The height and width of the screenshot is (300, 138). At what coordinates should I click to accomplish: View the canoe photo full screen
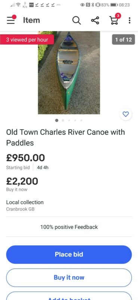tap(69, 73)
